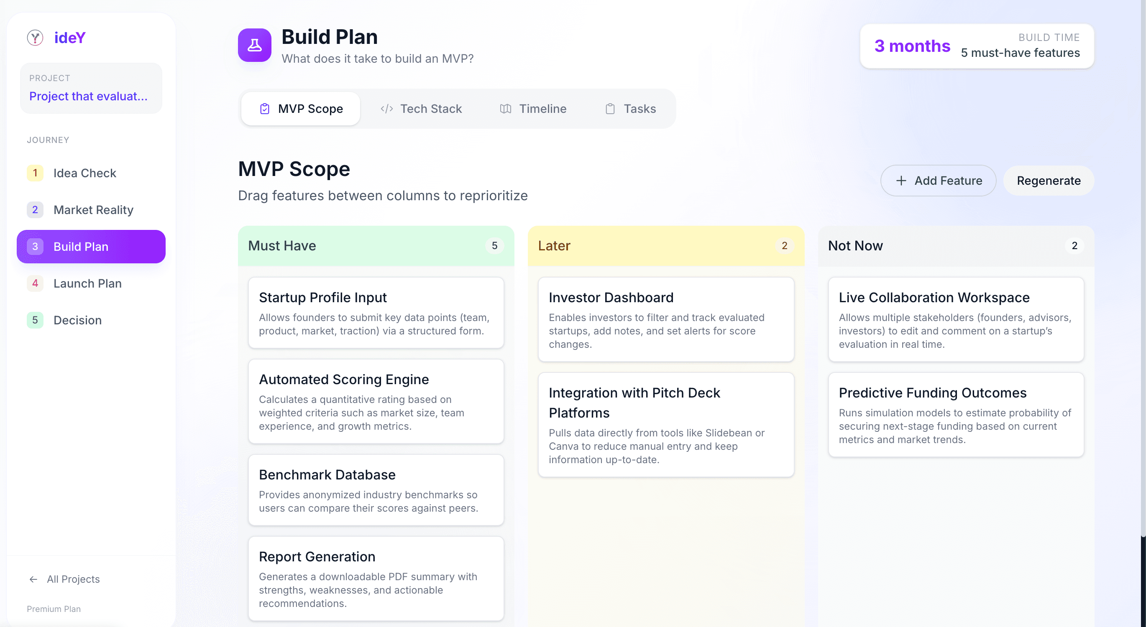Image resolution: width=1146 pixels, height=627 pixels.
Task: Open the Investor Dashboard feature card
Action: pos(665,319)
